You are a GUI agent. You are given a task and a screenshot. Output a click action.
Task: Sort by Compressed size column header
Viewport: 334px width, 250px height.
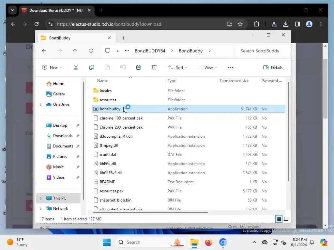point(234,81)
